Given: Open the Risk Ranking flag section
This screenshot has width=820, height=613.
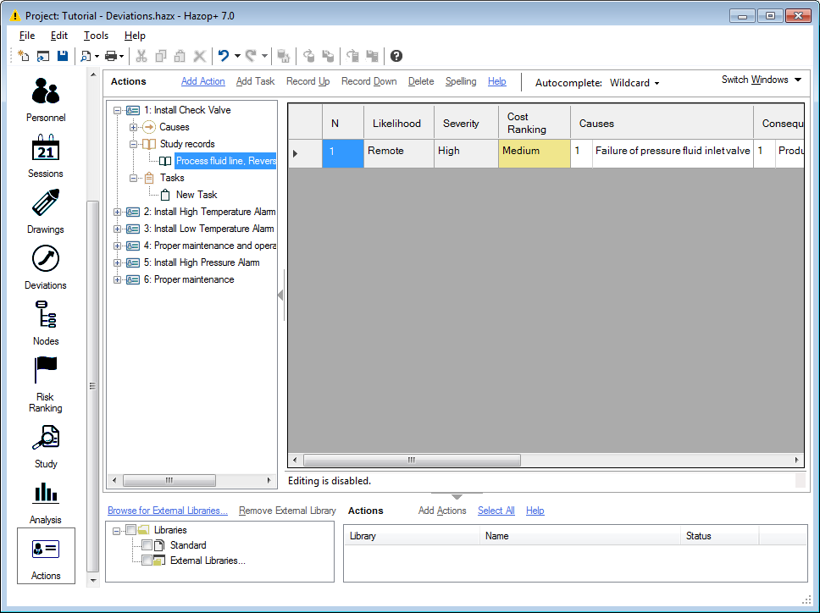Looking at the screenshot, I should tap(45, 379).
